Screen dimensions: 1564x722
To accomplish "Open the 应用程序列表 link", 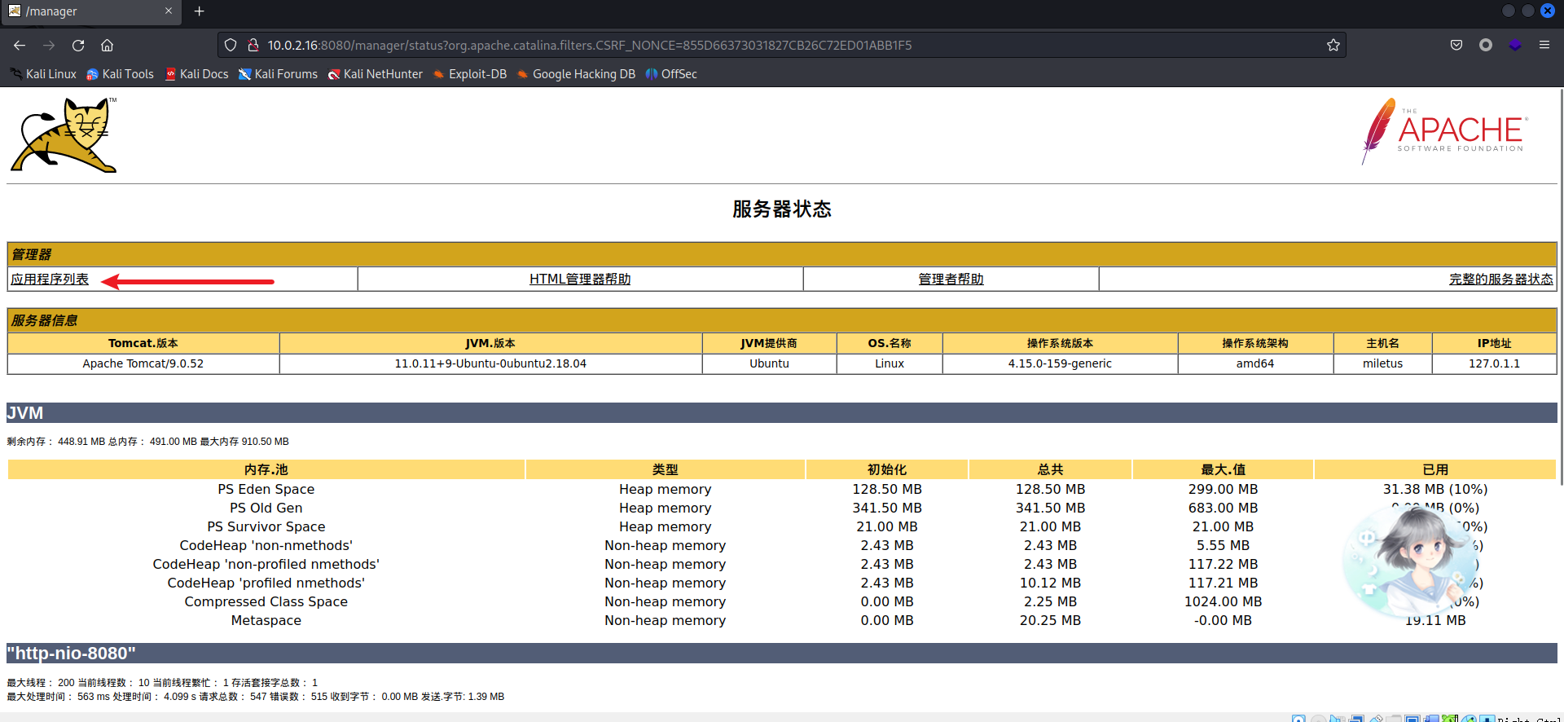I will tap(50, 280).
